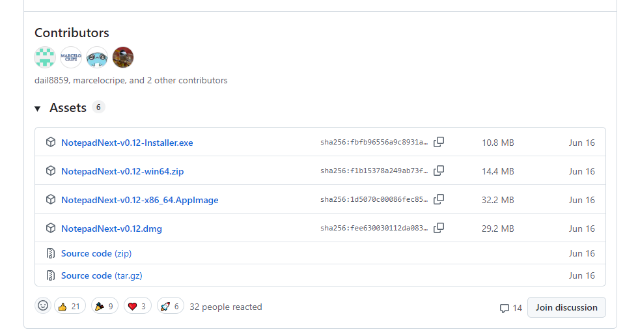Toggle thumbs up reaction with 21
This screenshot has width=625, height=334.
pos(70,307)
